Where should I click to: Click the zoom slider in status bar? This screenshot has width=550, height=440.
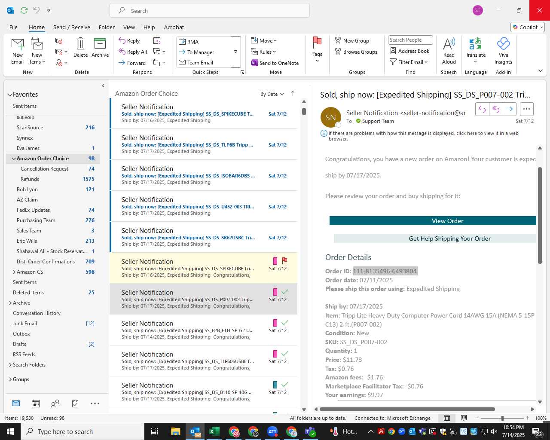point(502,418)
